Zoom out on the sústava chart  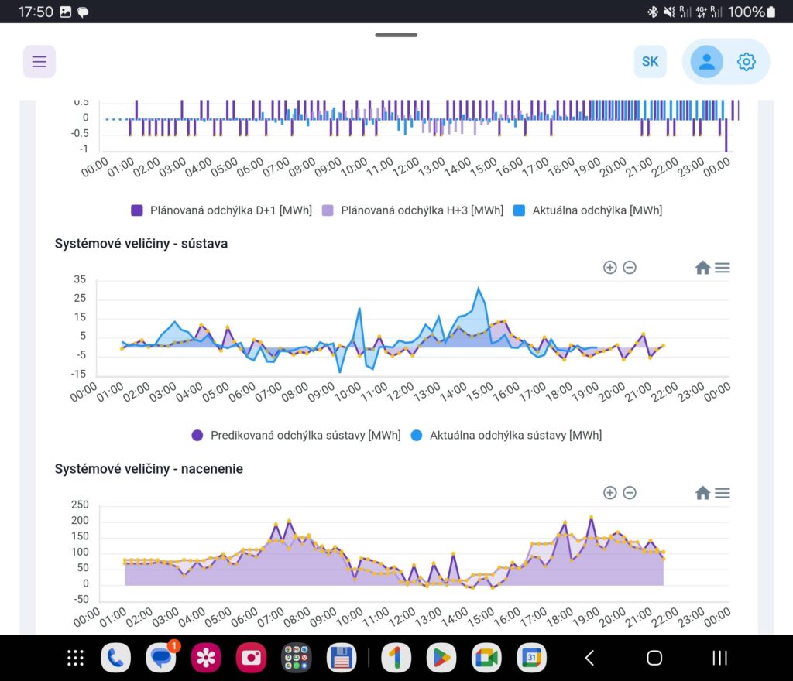coord(630,268)
